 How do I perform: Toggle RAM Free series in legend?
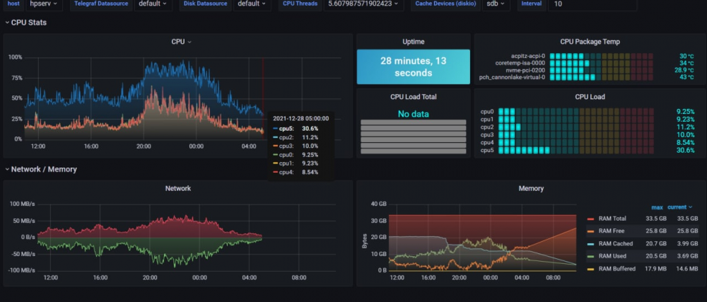(611, 231)
